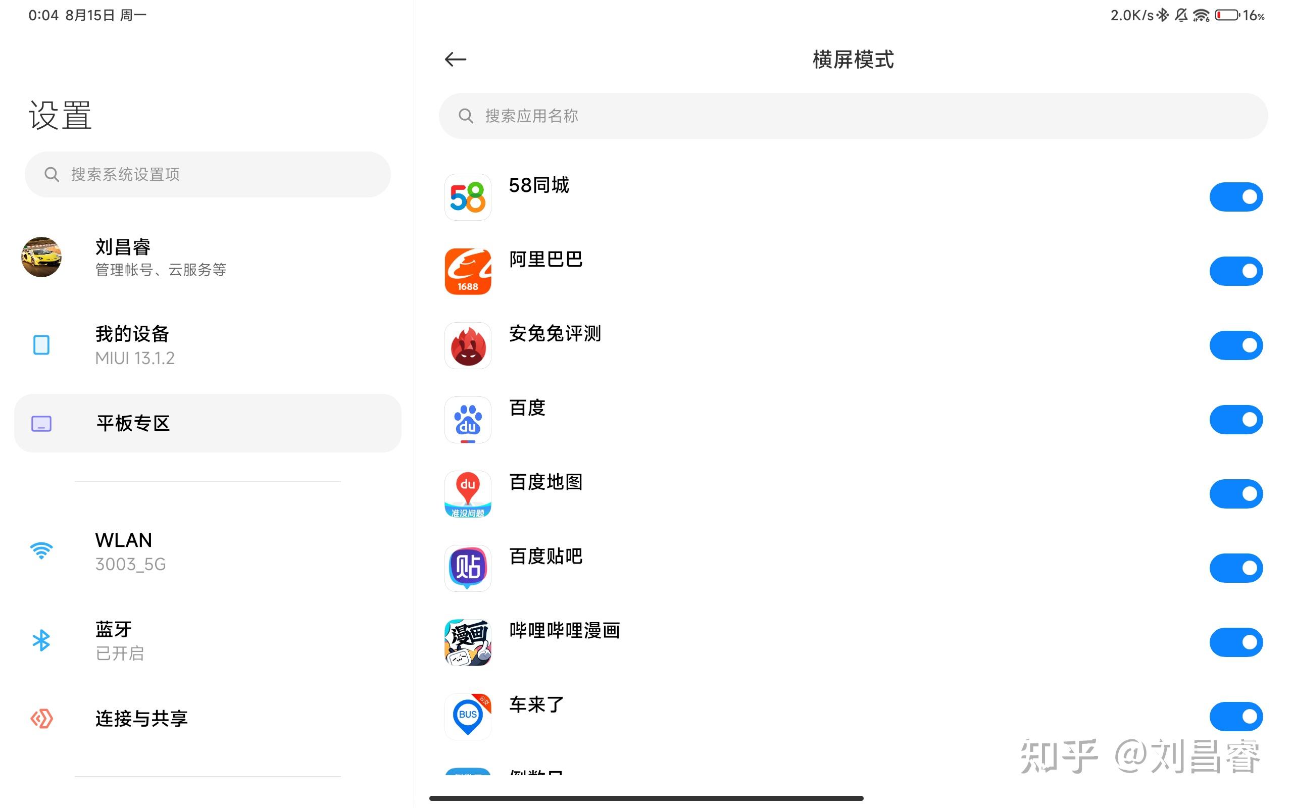Screen dimensions: 1293x808
Task: Tap the 安兔兔评测 app icon
Action: [x=468, y=346]
